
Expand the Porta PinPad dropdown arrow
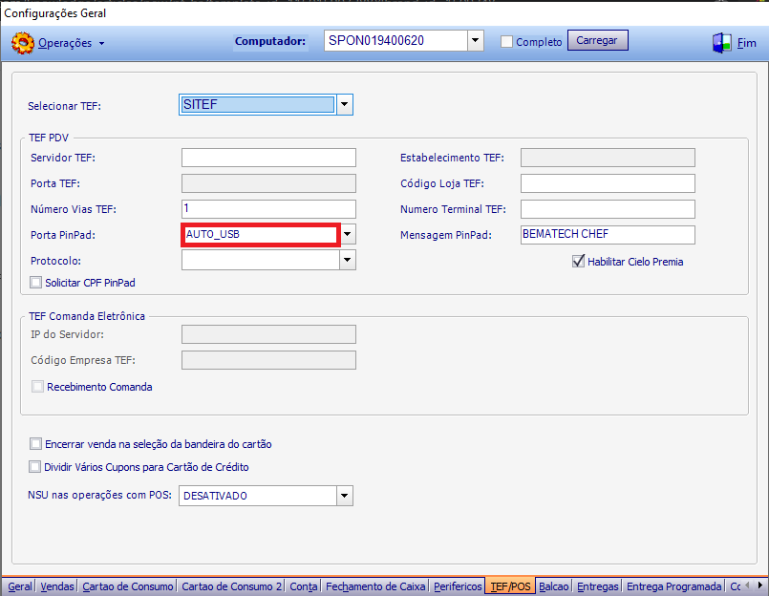point(347,234)
